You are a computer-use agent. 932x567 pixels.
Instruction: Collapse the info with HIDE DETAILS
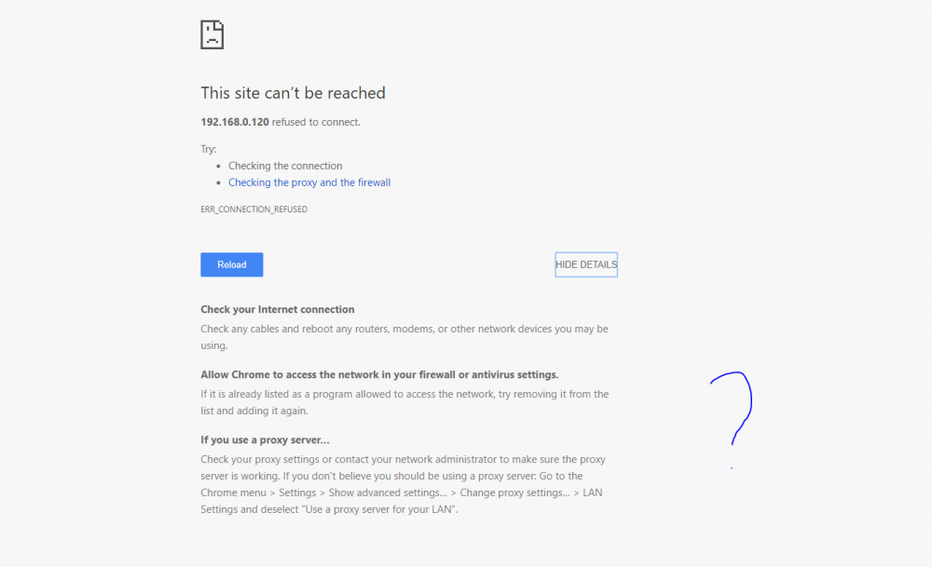click(x=586, y=264)
